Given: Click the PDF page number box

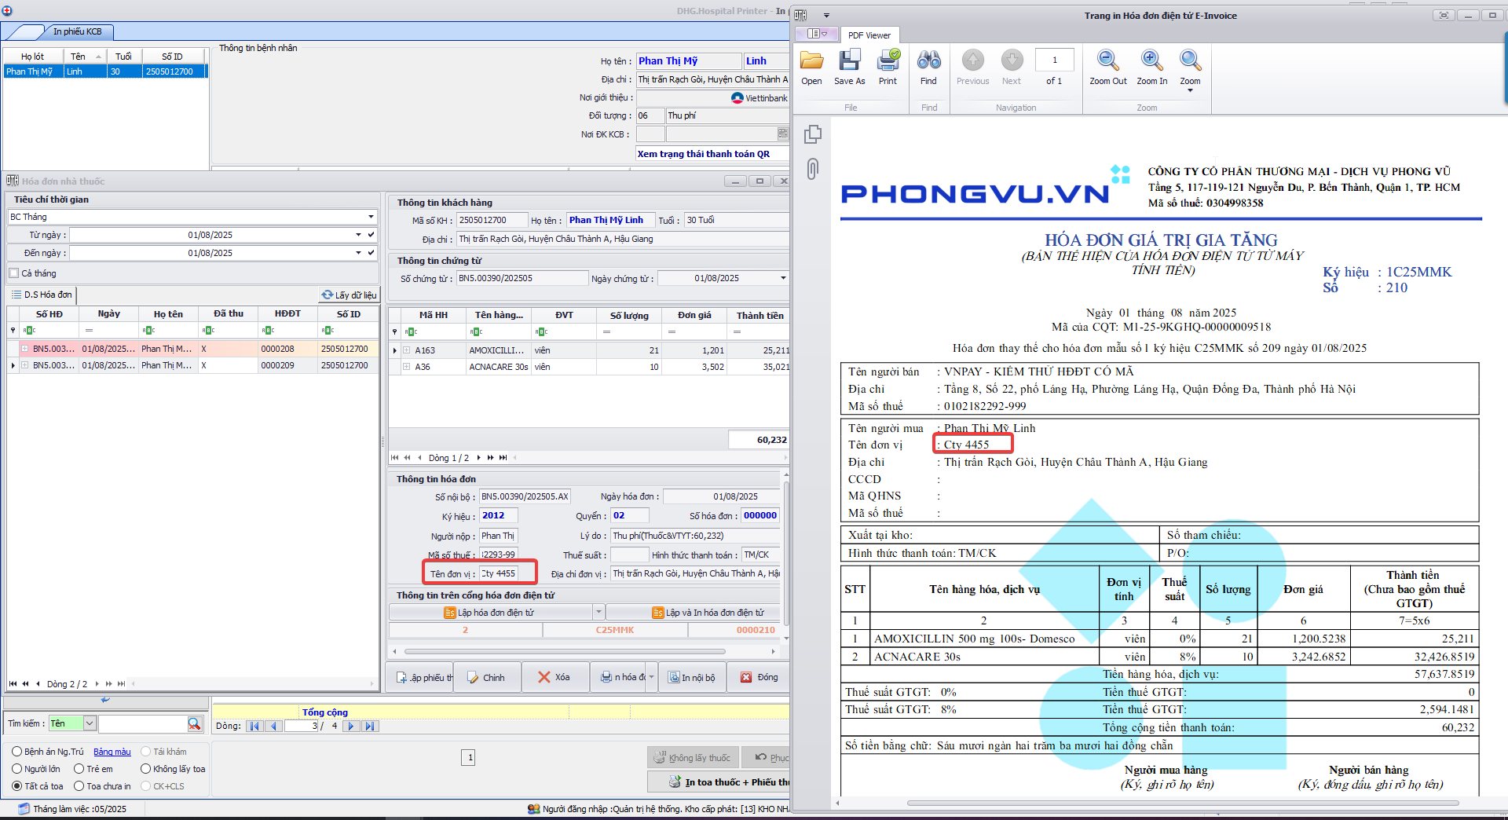Looking at the screenshot, I should [1054, 60].
